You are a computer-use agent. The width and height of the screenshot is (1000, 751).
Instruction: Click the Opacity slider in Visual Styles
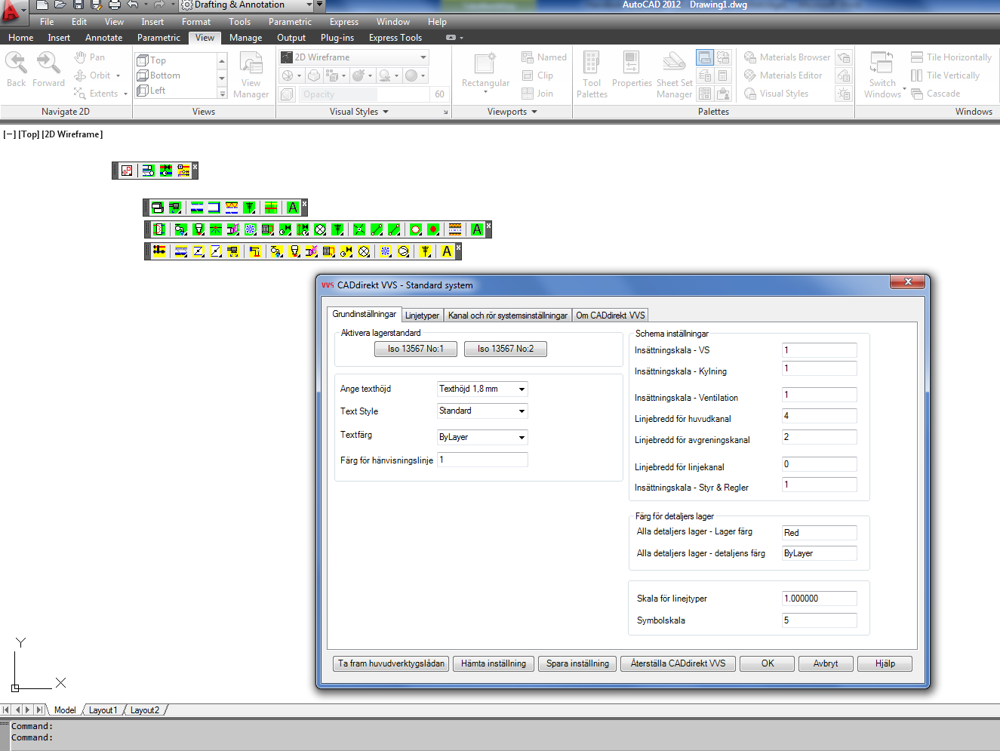[365, 94]
